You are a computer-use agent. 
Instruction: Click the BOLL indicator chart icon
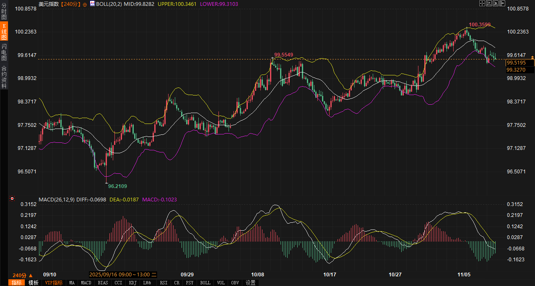point(92,4)
